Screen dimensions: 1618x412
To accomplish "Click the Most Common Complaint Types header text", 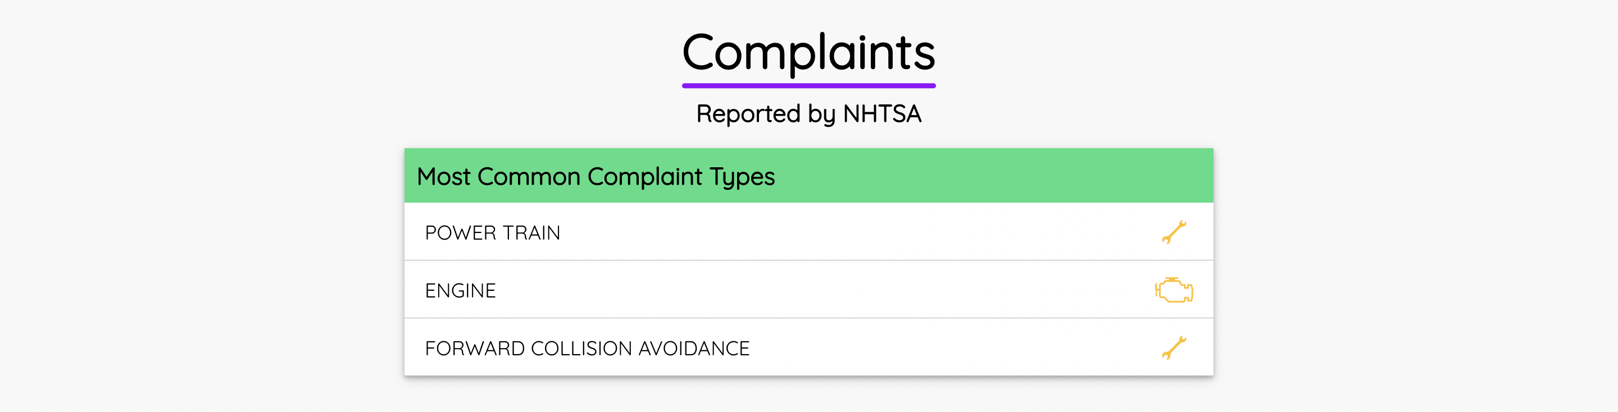I will pyautogui.click(x=596, y=177).
